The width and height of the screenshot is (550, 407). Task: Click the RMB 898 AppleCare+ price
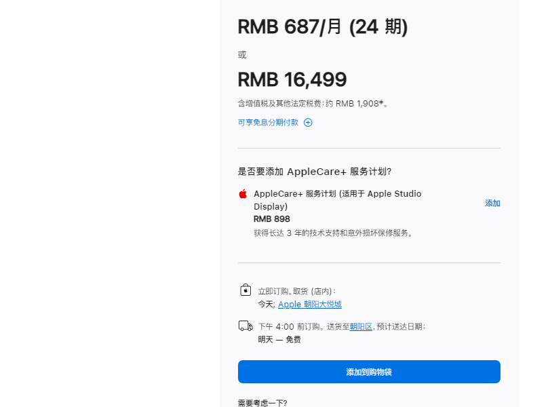272,219
